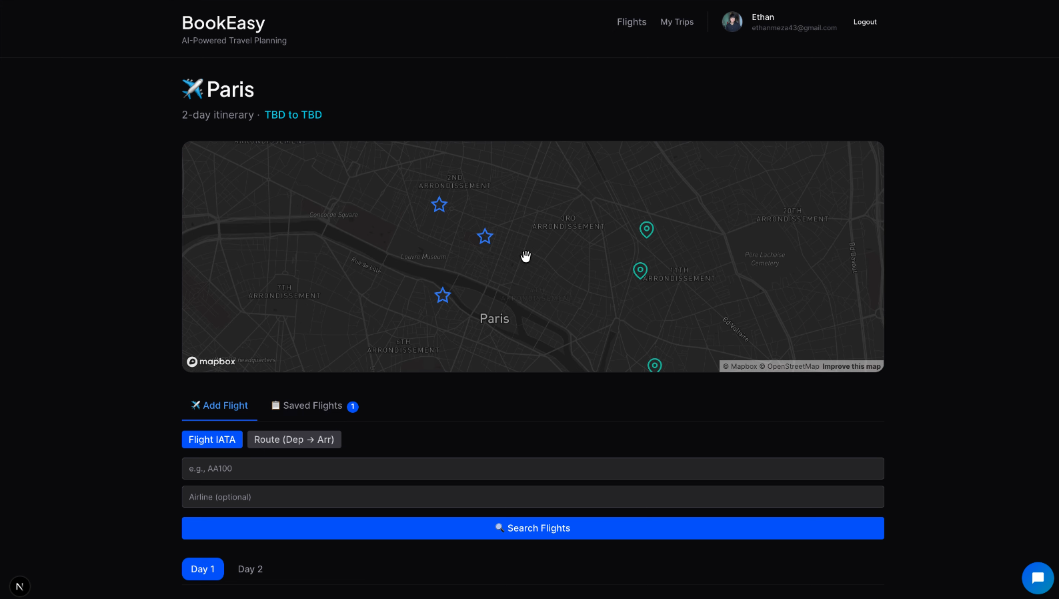Click the airplane icon beside Paris title
The width and height of the screenshot is (1059, 599).
[192, 89]
